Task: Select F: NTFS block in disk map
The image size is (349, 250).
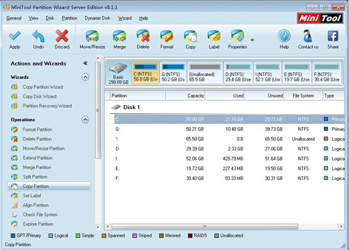Action: (326, 73)
